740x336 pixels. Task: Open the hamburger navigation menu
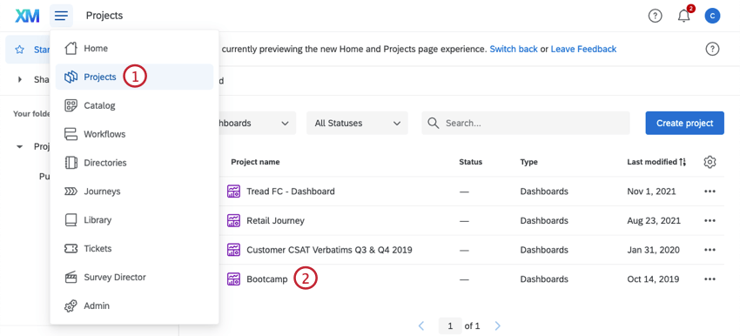pos(61,16)
